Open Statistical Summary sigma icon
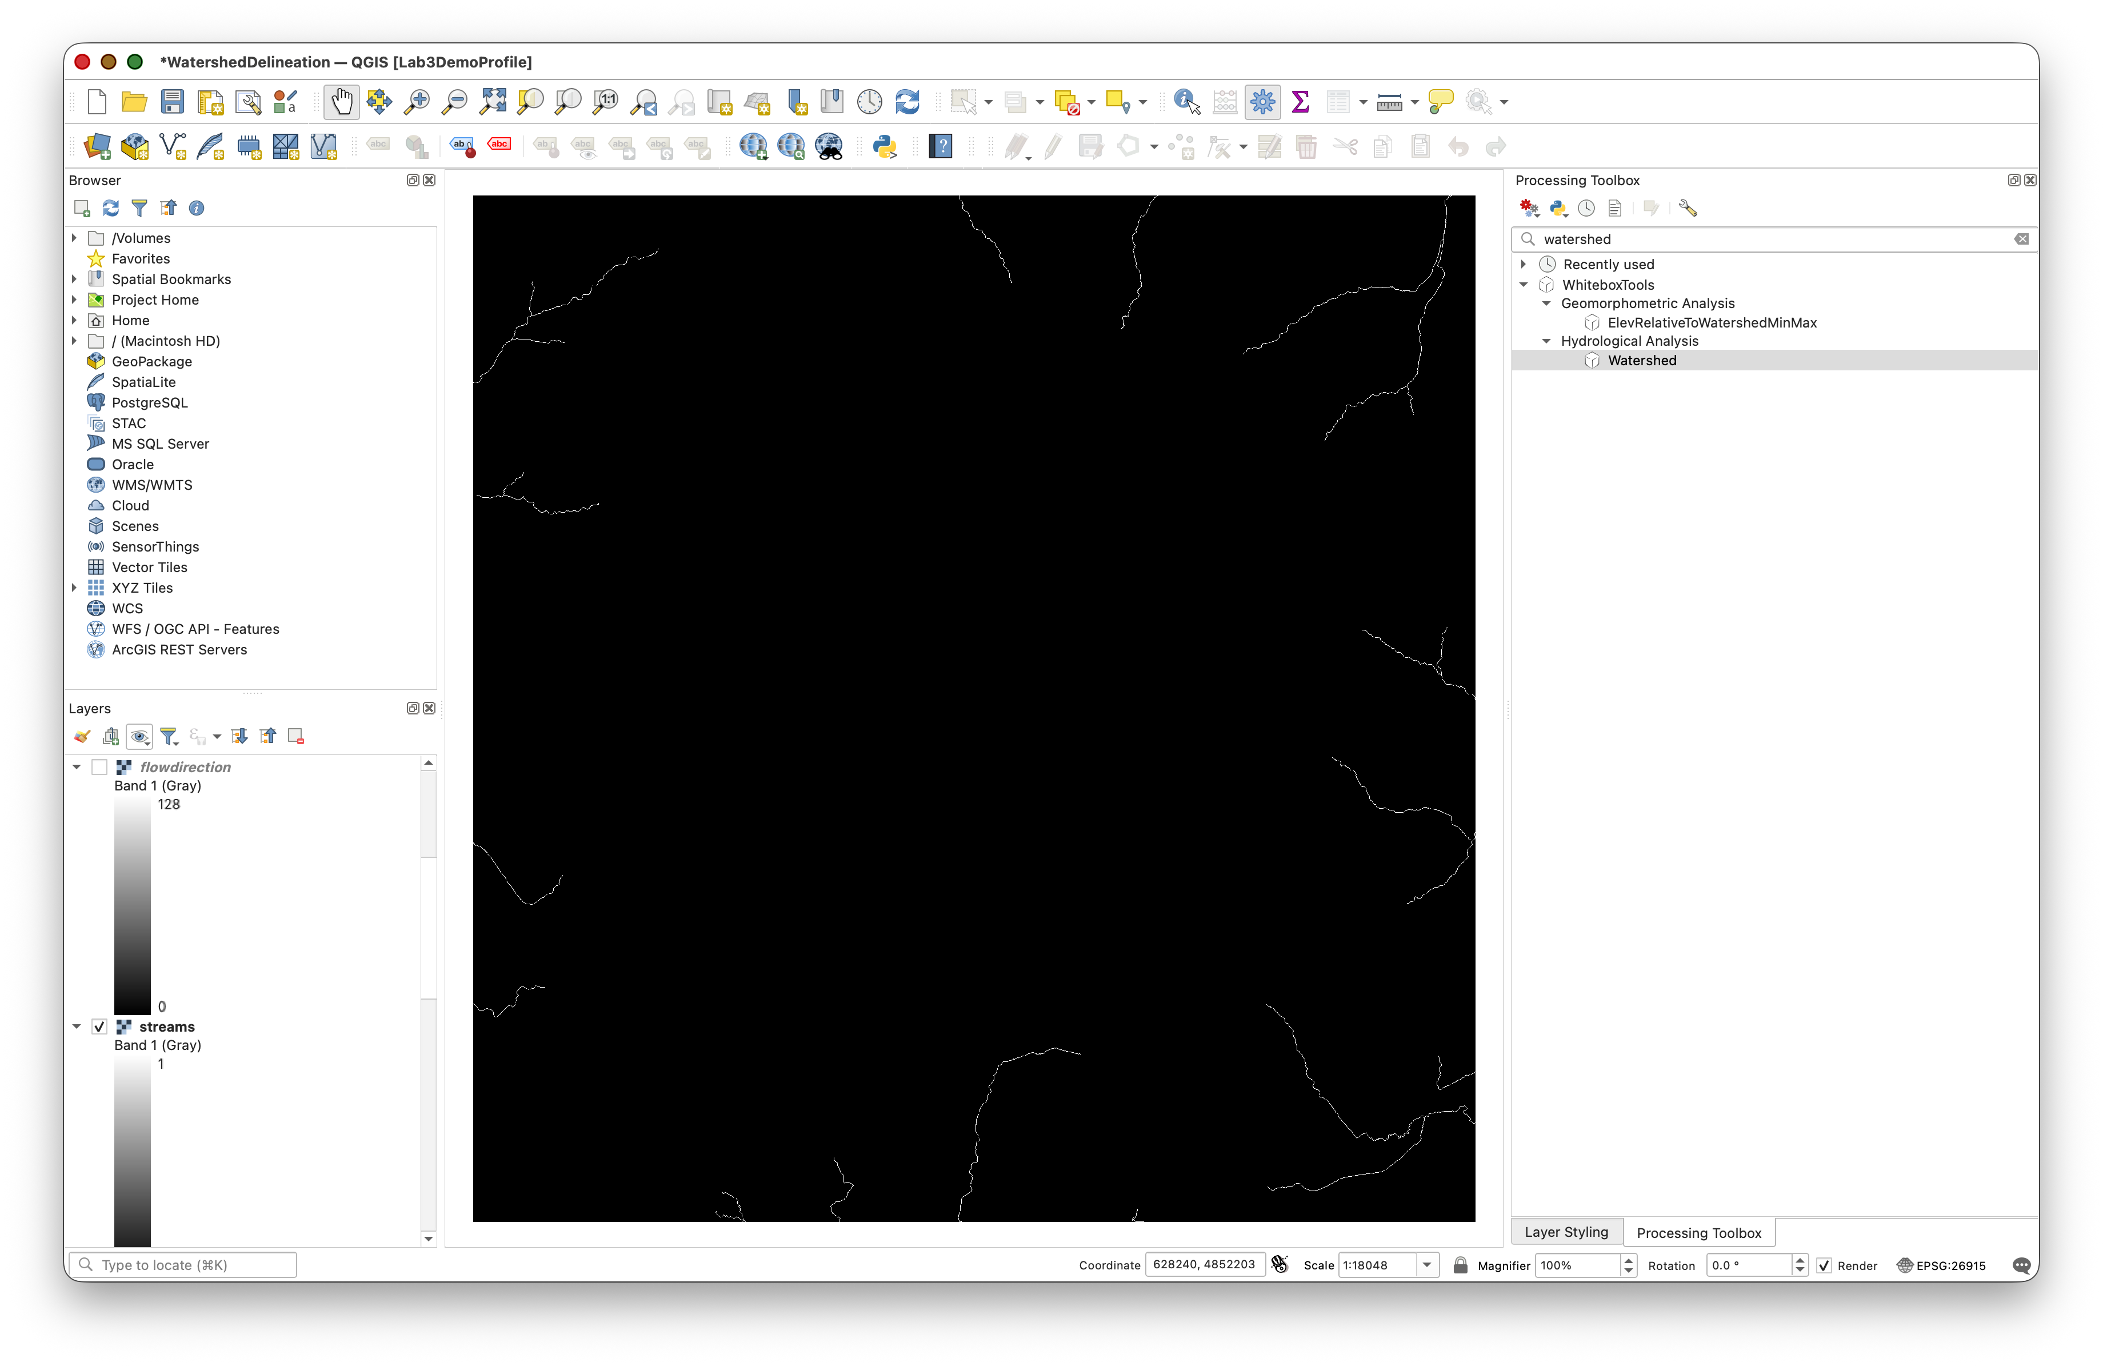 1300,102
